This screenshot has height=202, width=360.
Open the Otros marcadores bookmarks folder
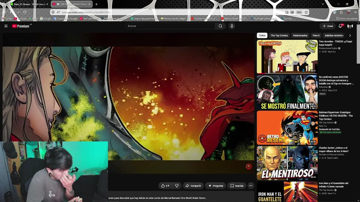347,19
